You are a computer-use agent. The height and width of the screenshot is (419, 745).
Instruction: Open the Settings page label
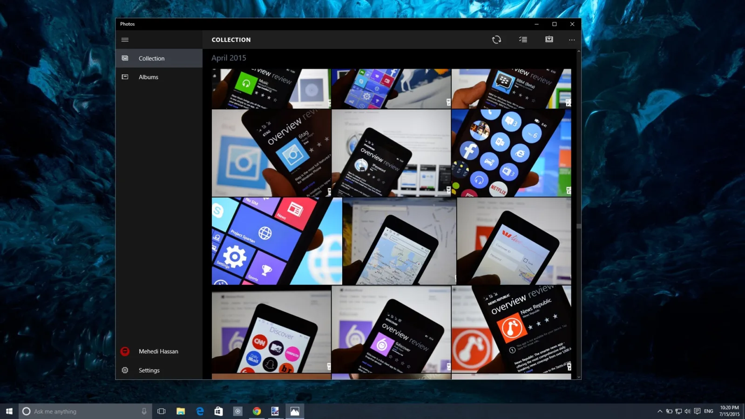pos(149,370)
